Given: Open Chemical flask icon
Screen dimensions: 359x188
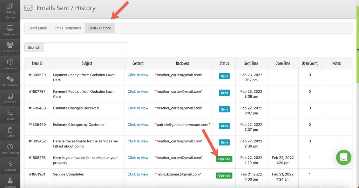Looking at the screenshot, I should click(x=10, y=181).
